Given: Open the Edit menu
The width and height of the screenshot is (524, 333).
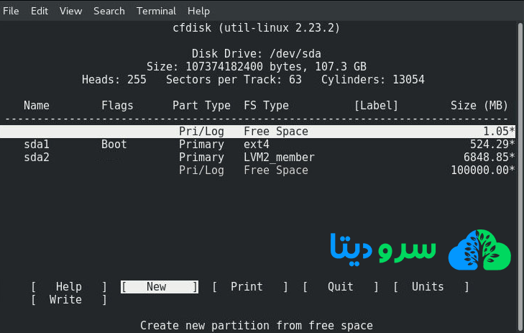Looking at the screenshot, I should click(40, 11).
